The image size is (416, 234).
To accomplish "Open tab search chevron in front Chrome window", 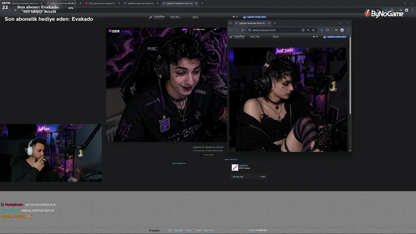I will click(x=230, y=23).
